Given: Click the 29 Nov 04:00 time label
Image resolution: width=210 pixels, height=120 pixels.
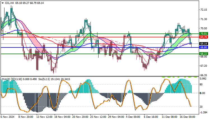Looking at the screenshot, I should tap(116, 117).
